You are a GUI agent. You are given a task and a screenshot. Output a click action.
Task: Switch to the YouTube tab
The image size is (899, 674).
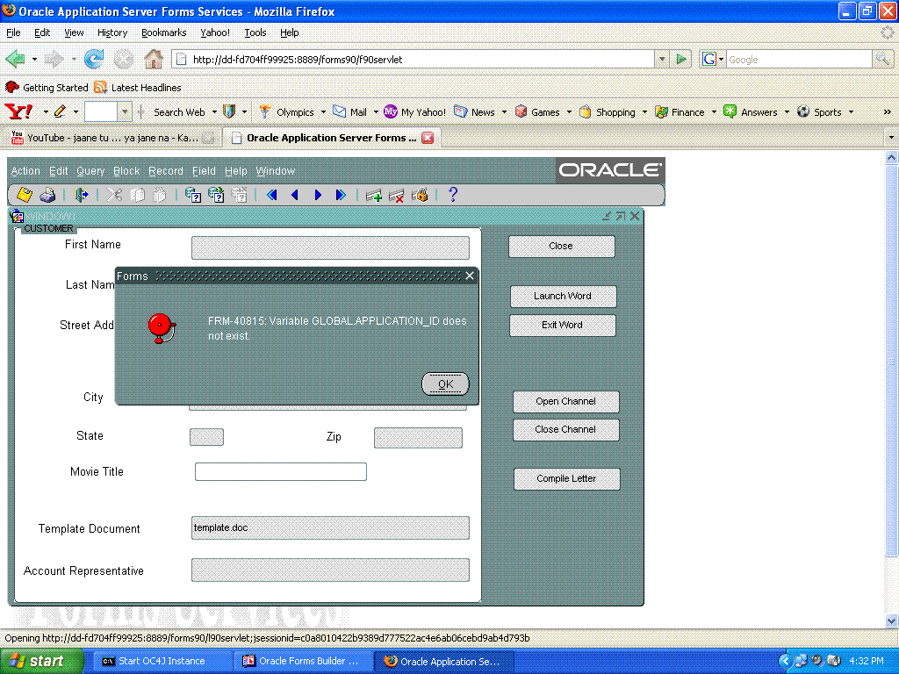(112, 138)
